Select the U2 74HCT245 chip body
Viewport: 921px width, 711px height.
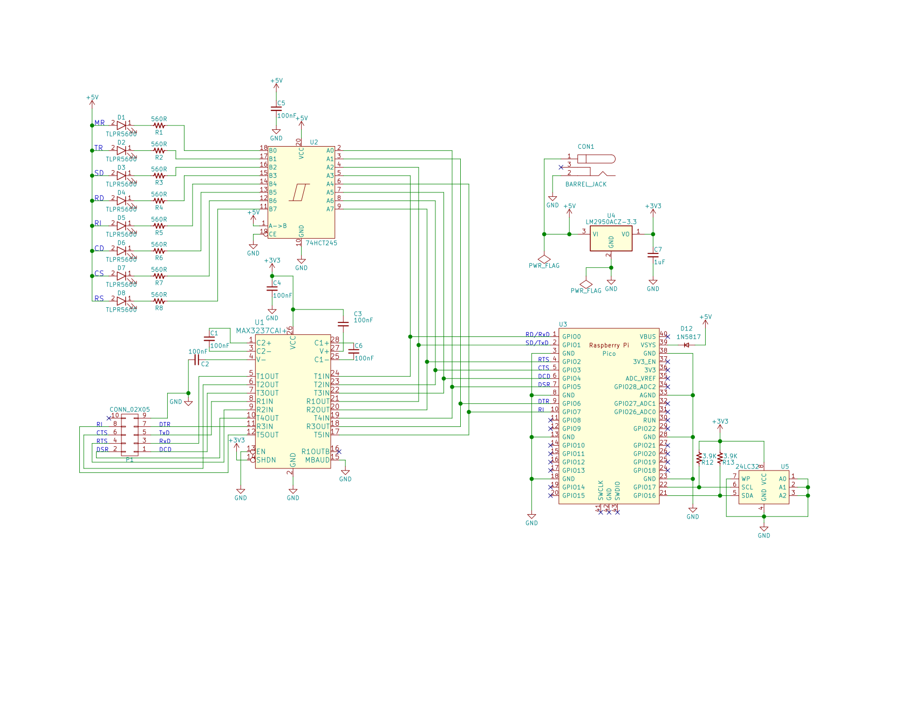pos(301,192)
